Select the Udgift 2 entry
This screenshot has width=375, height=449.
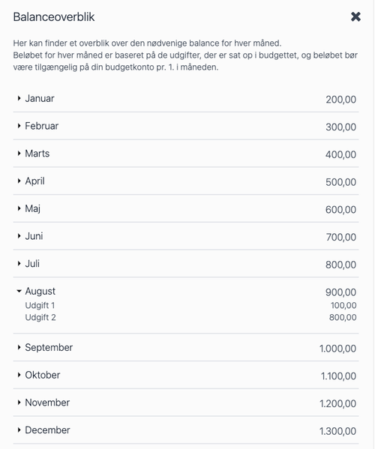coord(40,318)
